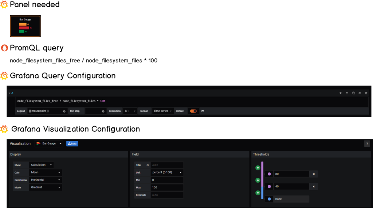Screen dimensions: 373x208
Task: Open the Unit percent (0-100) dropdown
Action: (167, 172)
